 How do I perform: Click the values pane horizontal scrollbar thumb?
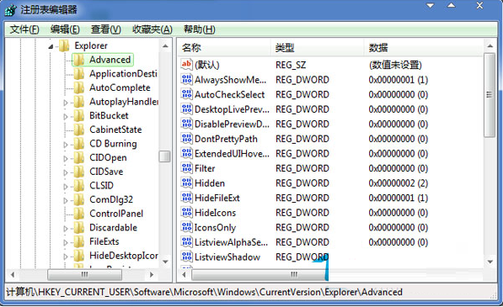(x=260, y=274)
